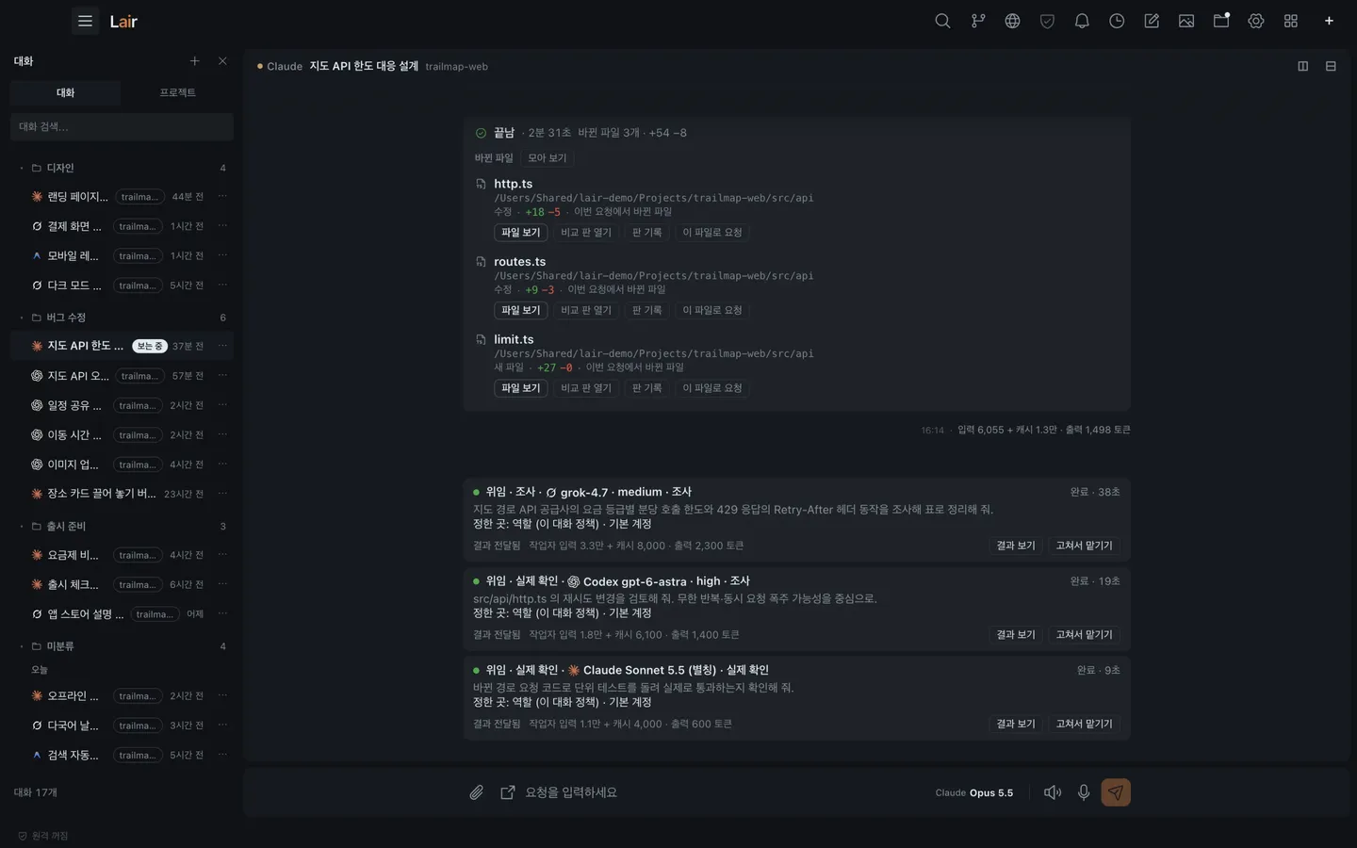
Task: Click the globe icon in the top toolbar
Action: pos(1012,21)
